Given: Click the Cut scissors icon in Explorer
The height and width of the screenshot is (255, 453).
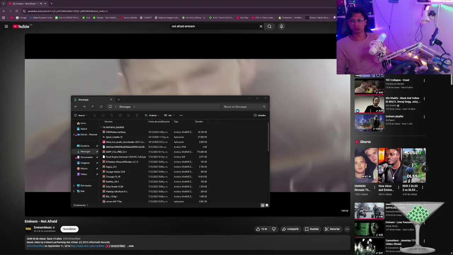Looking at the screenshot, I should (94, 115).
